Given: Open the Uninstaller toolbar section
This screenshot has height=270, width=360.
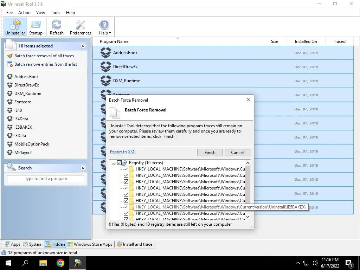Looking at the screenshot, I should pos(15,27).
